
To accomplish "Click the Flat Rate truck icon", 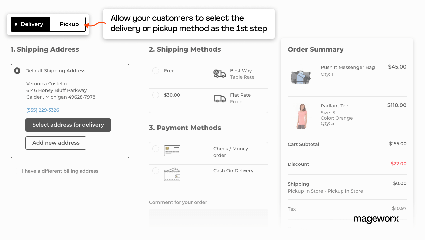I will (x=219, y=98).
